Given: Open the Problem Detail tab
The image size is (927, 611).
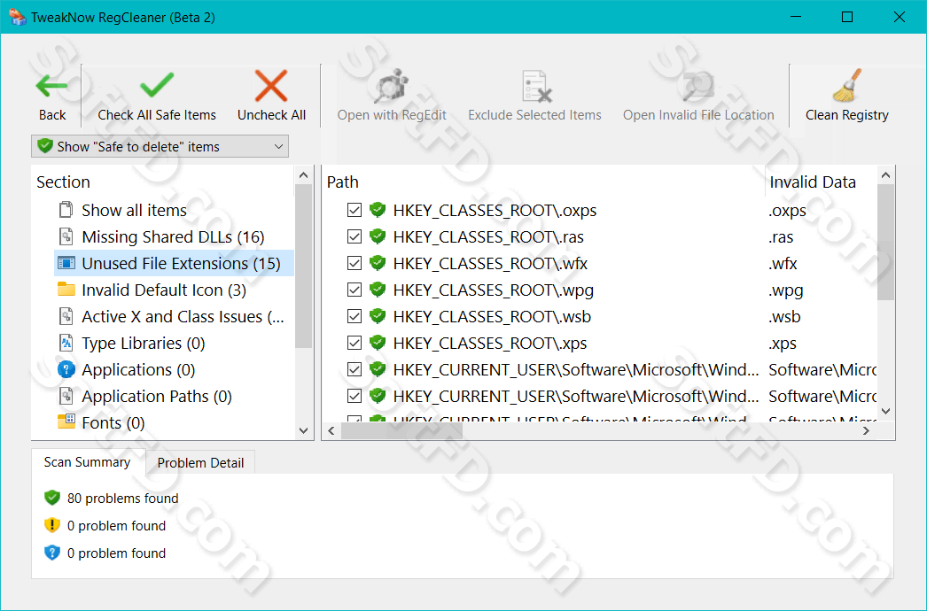Looking at the screenshot, I should 200,463.
